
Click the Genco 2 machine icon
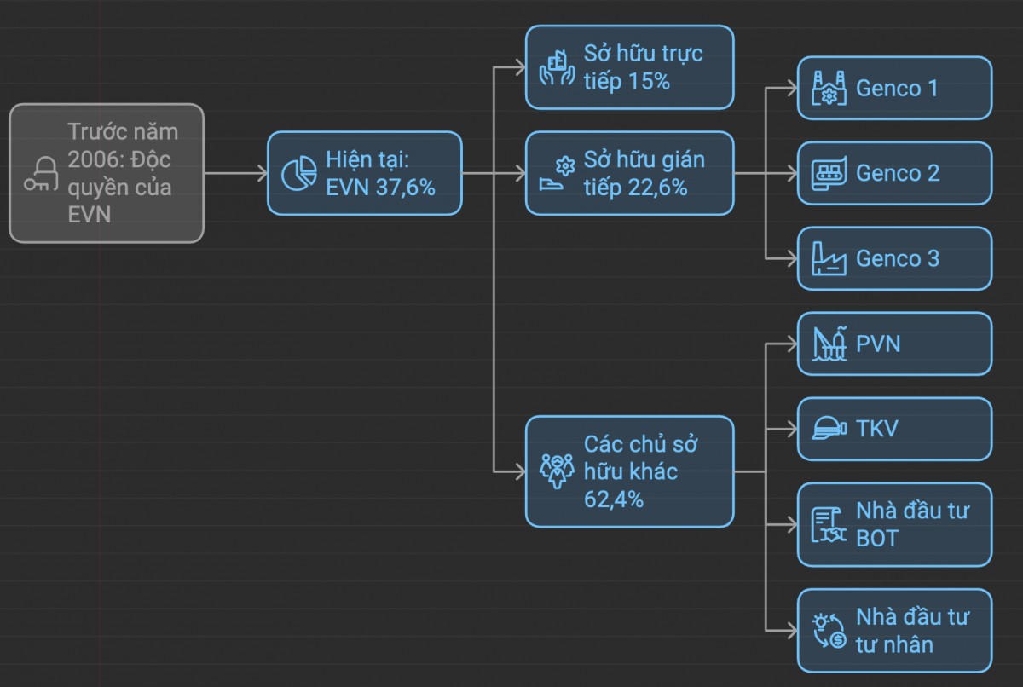pyautogui.click(x=828, y=173)
